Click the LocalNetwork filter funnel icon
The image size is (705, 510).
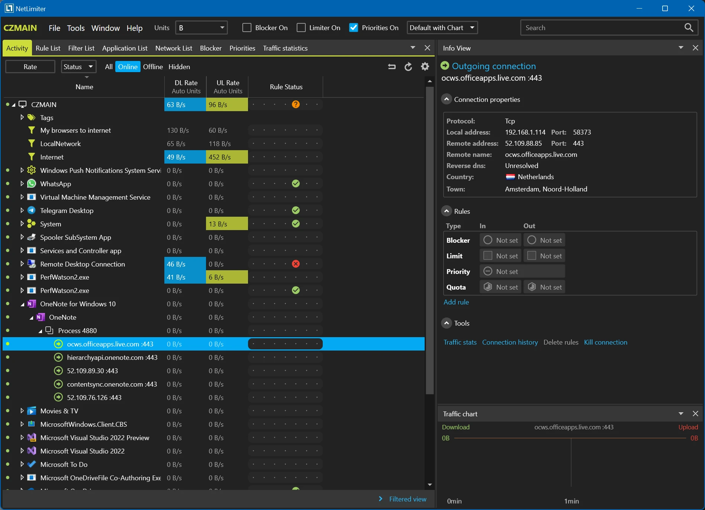[32, 143]
